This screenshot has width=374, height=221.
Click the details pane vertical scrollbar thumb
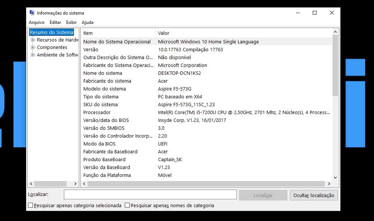click(336, 66)
